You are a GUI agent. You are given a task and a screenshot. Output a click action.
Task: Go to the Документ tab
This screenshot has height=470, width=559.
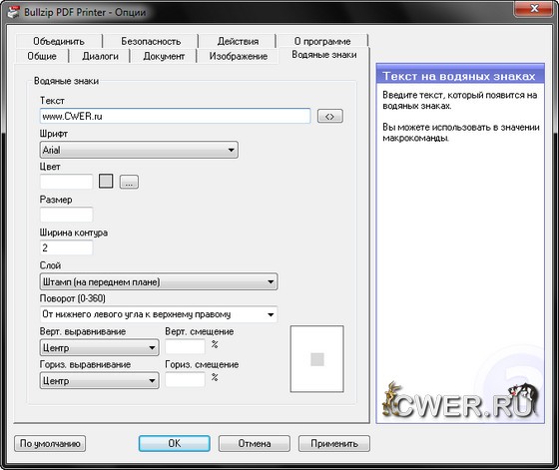point(164,56)
